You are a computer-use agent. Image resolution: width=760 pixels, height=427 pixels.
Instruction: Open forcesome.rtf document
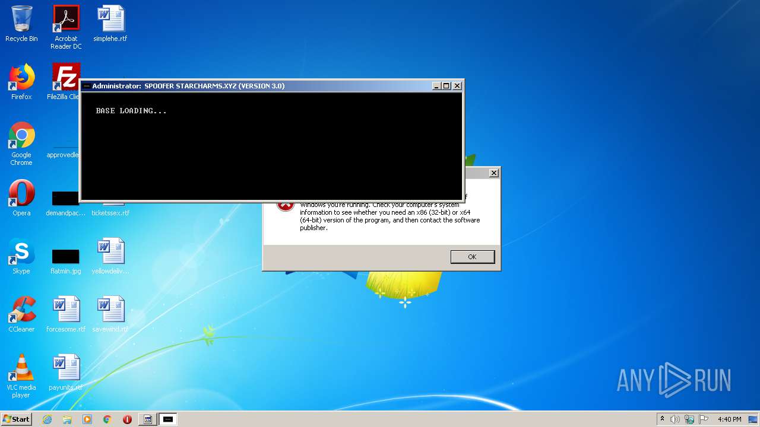[66, 314]
